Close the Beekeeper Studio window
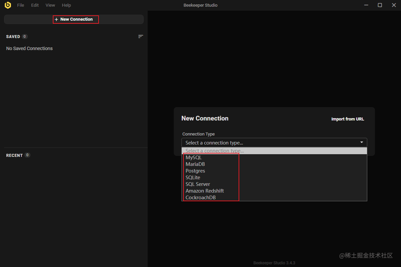This screenshot has height=267, width=401. (x=394, y=5)
